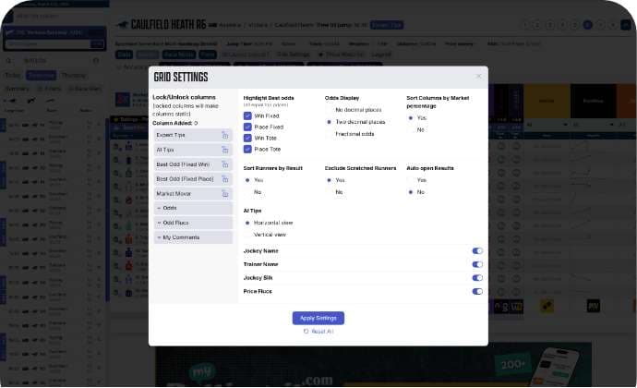The height and width of the screenshot is (388, 637).
Task: Choose Yes under Auto-open Results
Action: click(411, 180)
